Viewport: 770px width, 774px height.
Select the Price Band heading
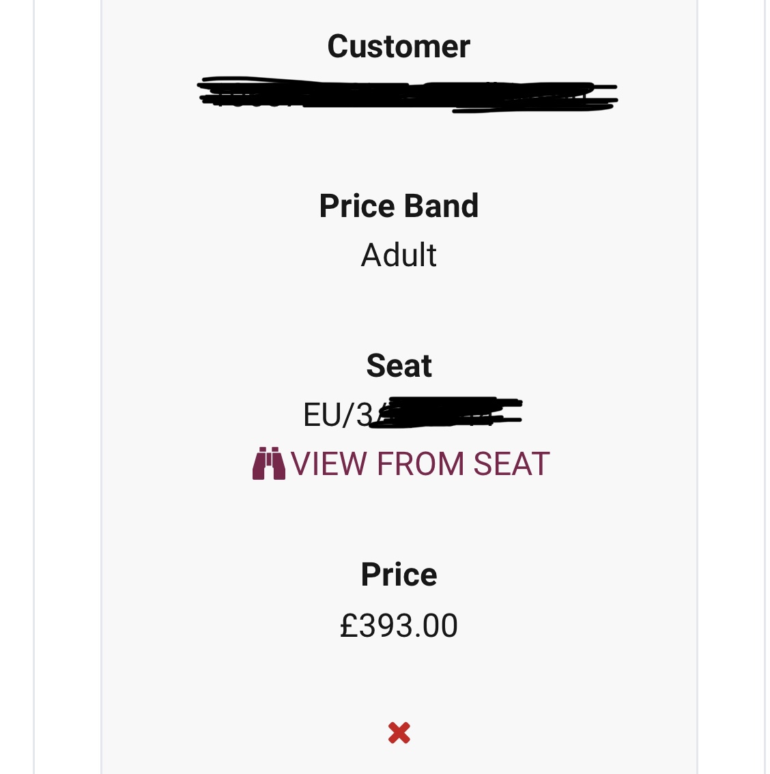[x=399, y=206]
